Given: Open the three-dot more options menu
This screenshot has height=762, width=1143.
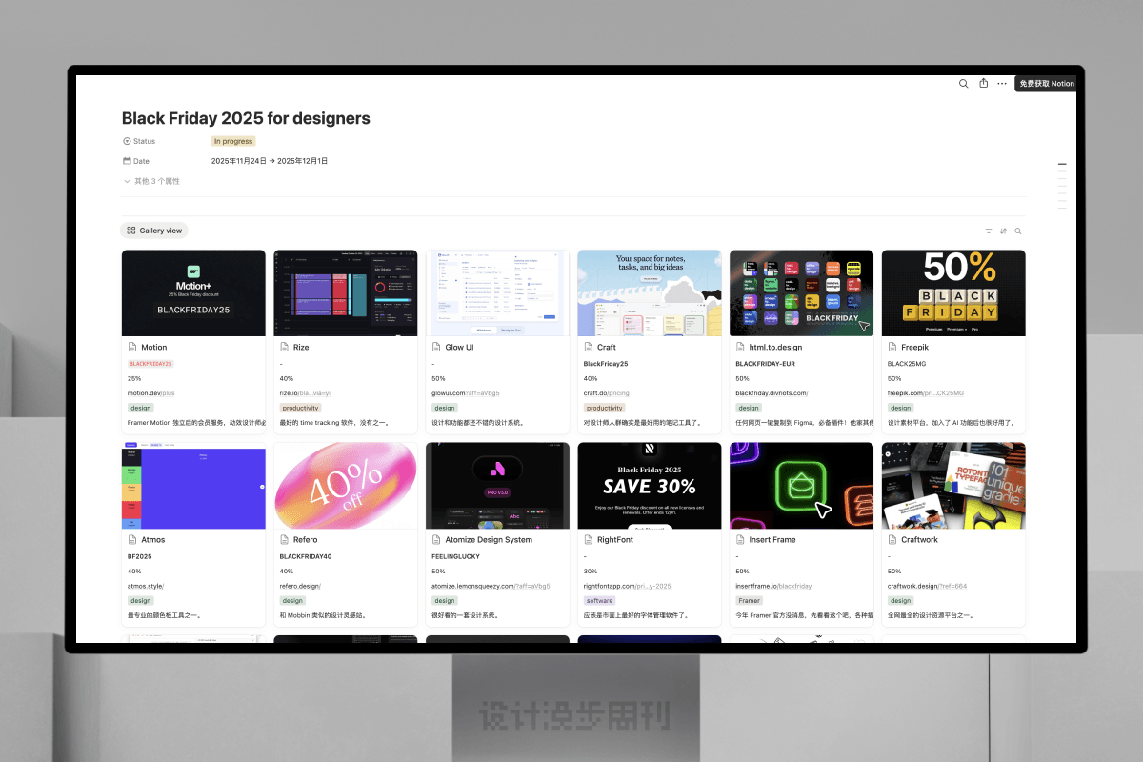Looking at the screenshot, I should tap(1002, 84).
